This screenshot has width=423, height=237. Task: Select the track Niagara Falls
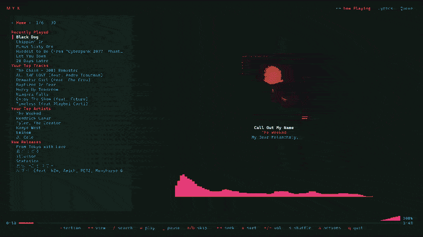(32, 94)
